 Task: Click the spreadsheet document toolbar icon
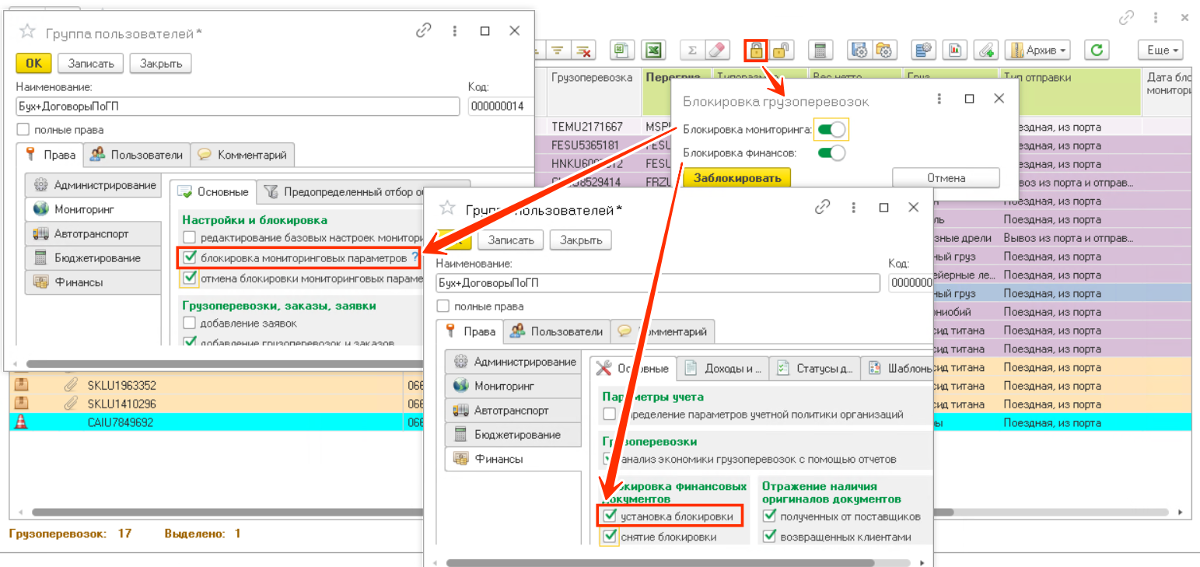(x=621, y=51)
